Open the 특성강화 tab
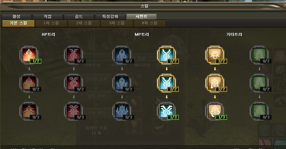The height and width of the screenshot is (149, 286). (x=110, y=17)
